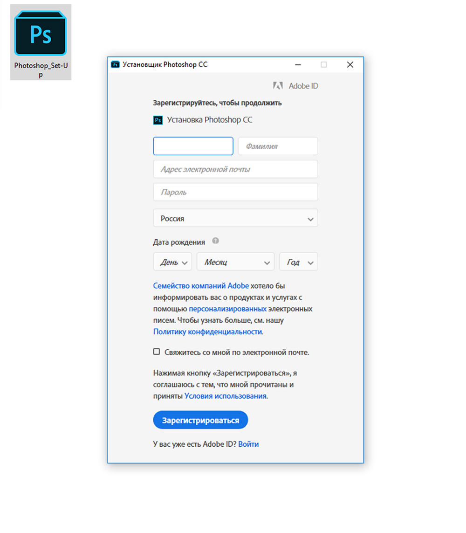Click the installer title bar Photoshop icon
Screen dimensions: 466x533
pos(116,65)
